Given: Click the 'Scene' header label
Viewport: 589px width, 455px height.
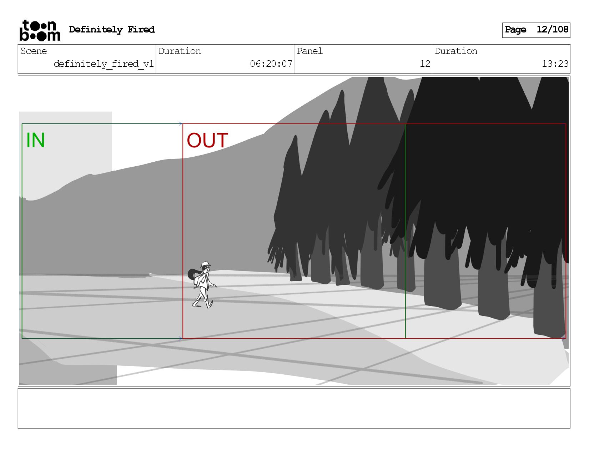Looking at the screenshot, I should tap(34, 51).
